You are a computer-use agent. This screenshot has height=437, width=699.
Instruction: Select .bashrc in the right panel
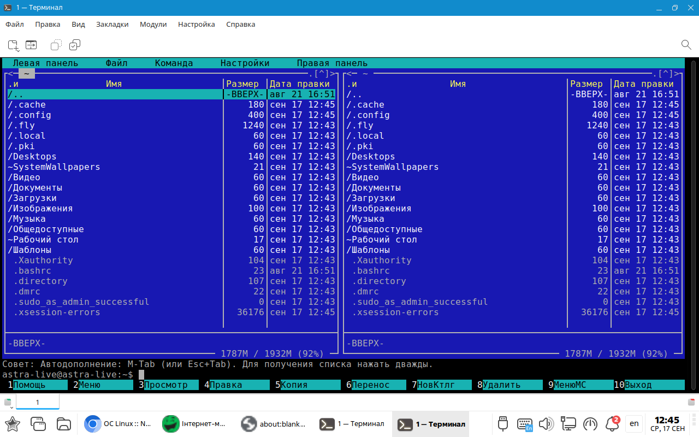pyautogui.click(x=371, y=271)
